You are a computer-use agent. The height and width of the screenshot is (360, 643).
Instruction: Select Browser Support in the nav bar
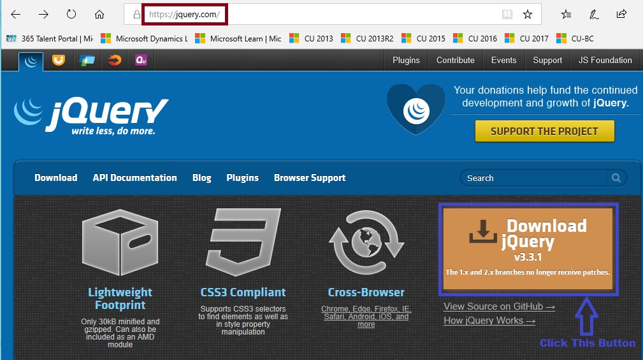[310, 178]
